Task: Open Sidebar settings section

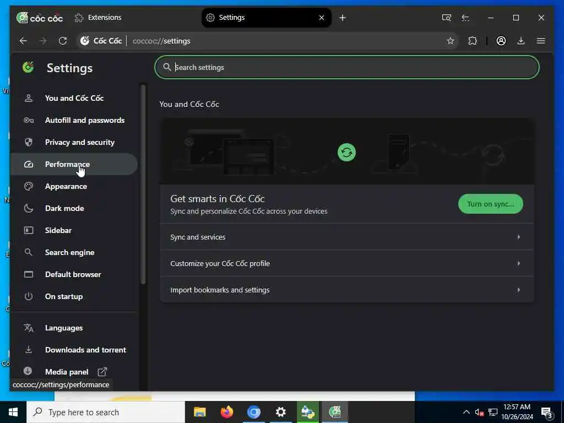Action: click(74, 230)
